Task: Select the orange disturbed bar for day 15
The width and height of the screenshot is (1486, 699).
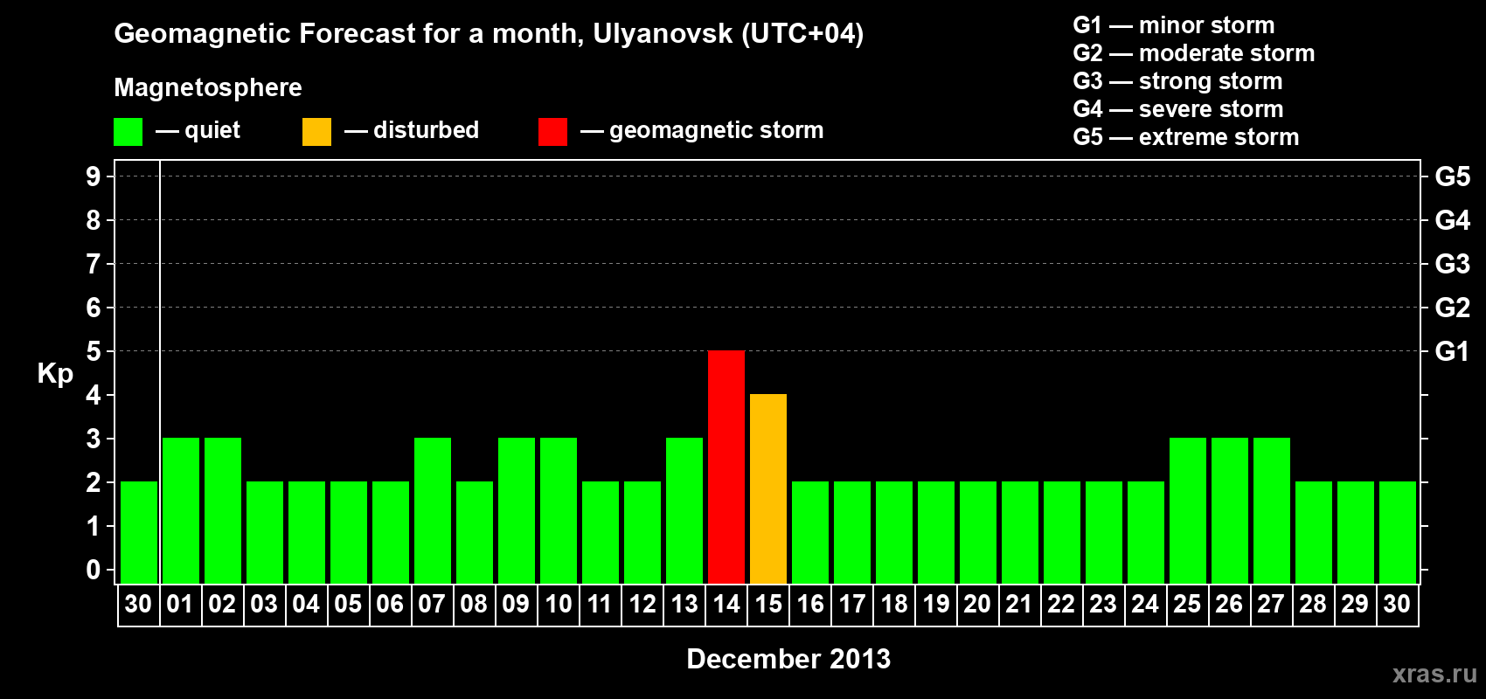Action: (x=768, y=488)
